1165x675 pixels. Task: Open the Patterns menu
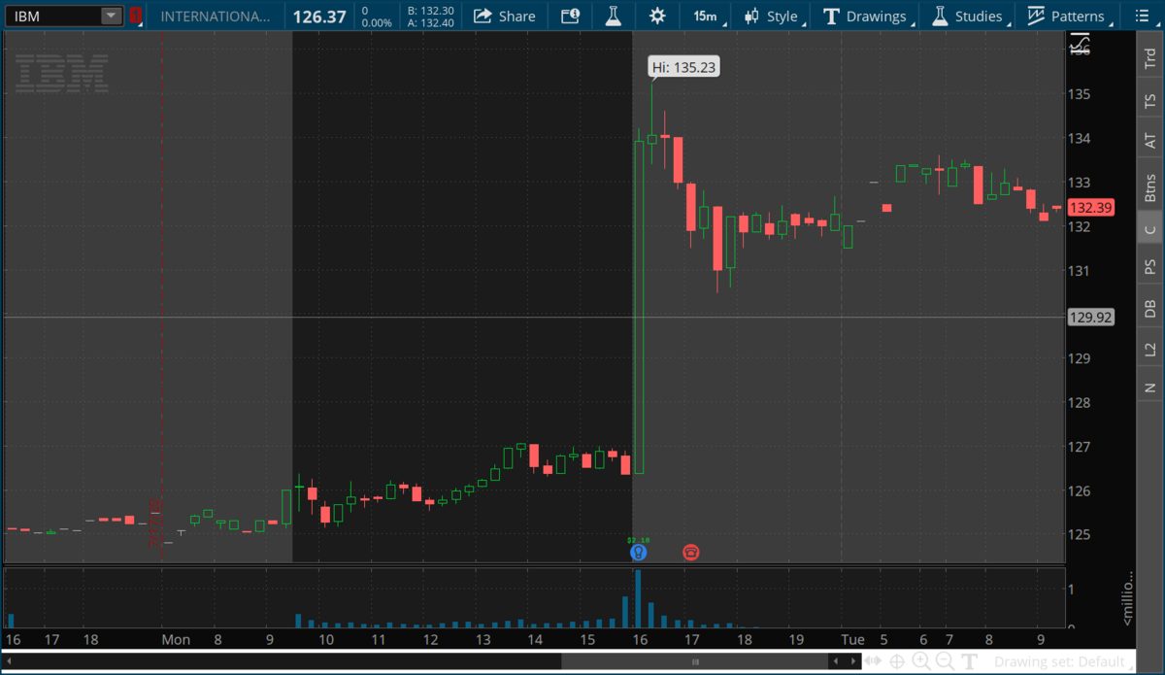[1066, 16]
